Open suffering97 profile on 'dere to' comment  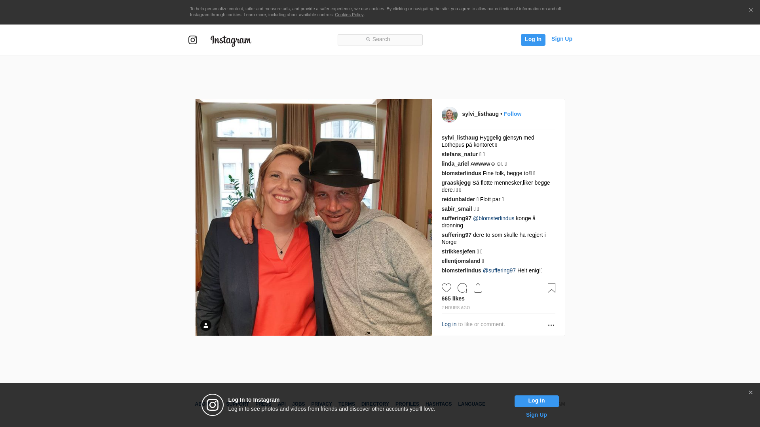(x=456, y=235)
